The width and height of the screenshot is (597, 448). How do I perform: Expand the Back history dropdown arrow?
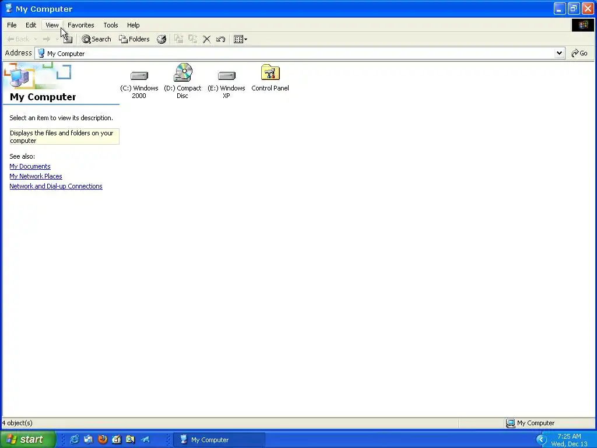36,39
